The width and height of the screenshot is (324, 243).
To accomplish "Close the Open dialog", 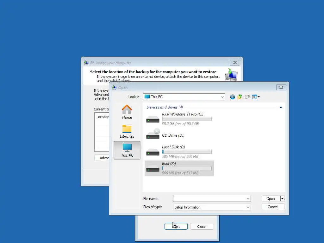I will pos(281,87).
